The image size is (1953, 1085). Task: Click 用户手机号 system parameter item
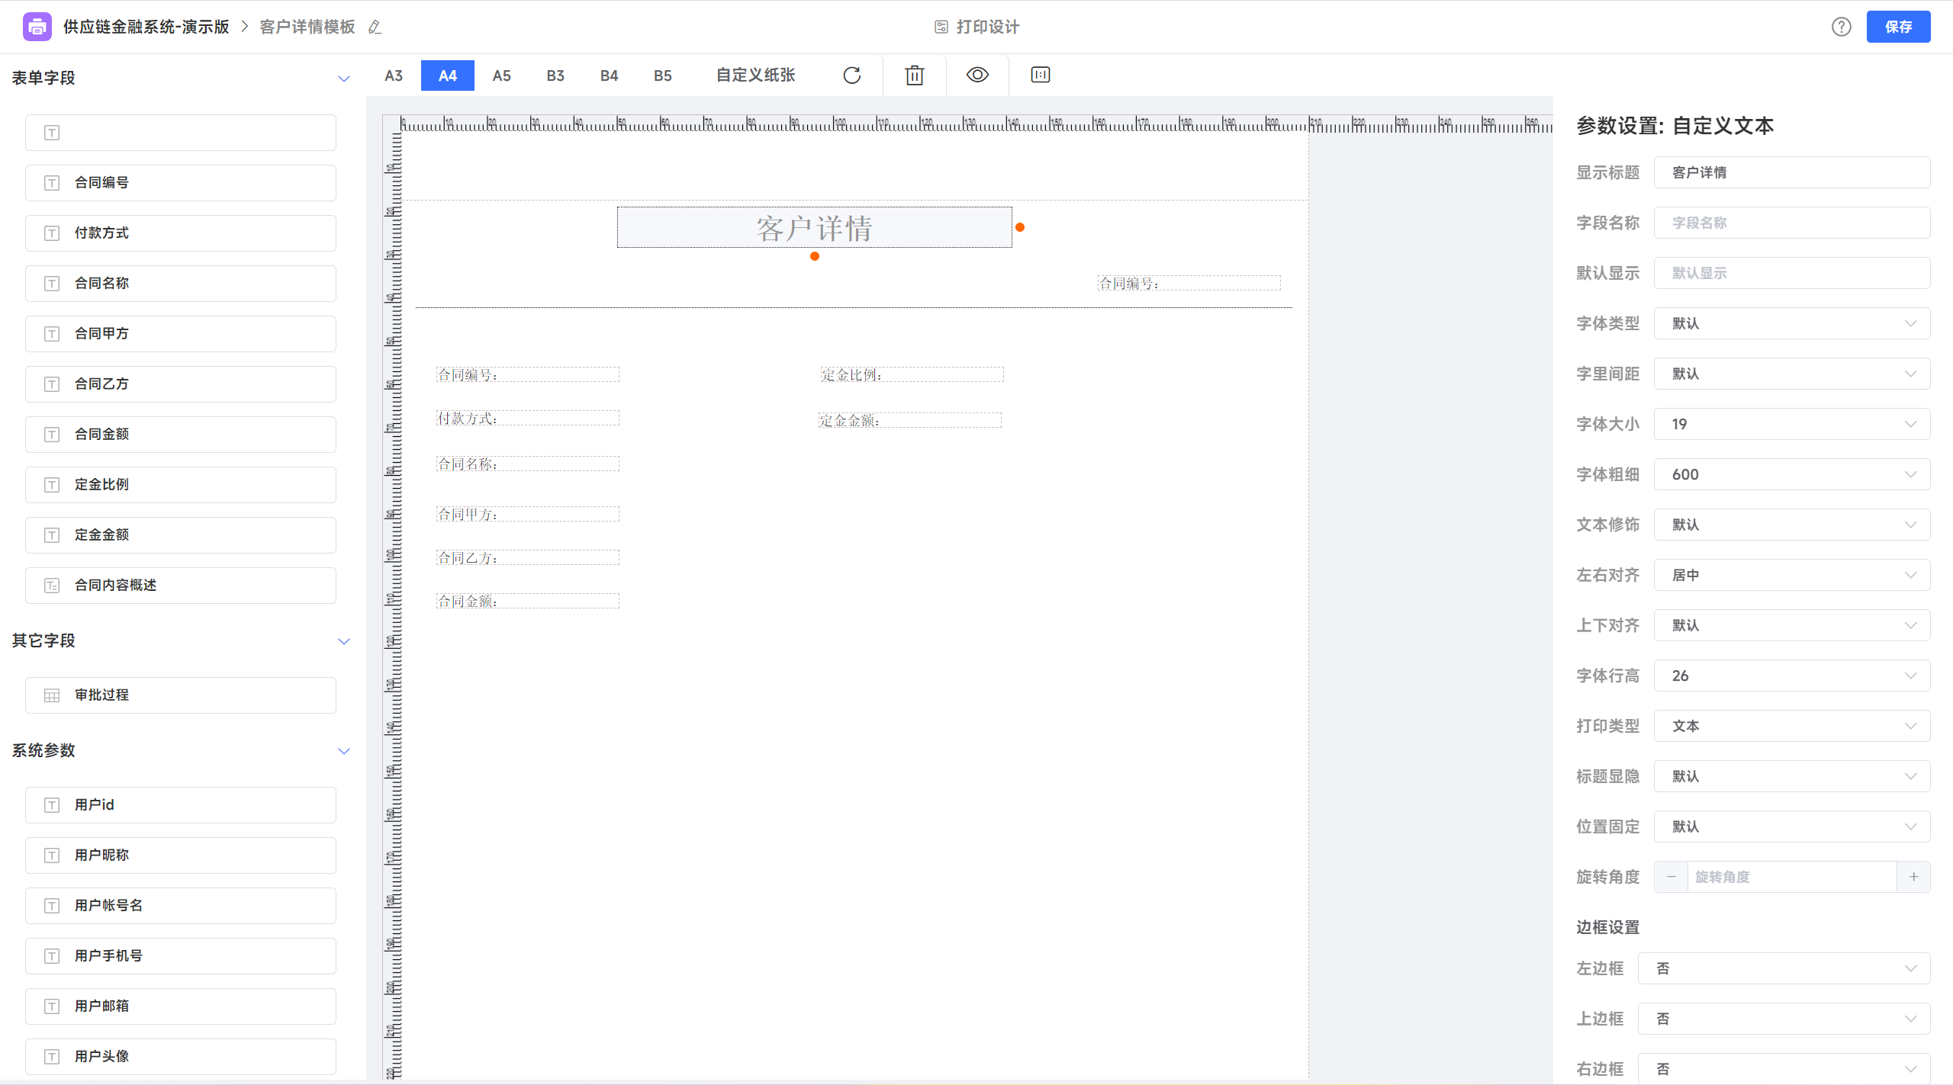[x=181, y=956]
